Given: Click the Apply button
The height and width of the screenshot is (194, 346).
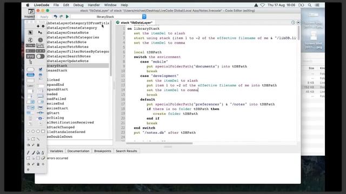Looking at the screenshot, I should pyautogui.click(x=44, y=17).
